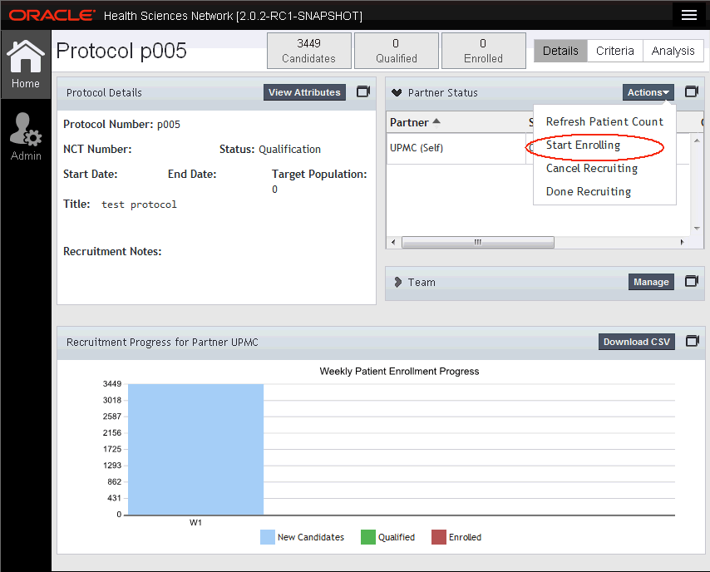Click the horizontal scrollbar thumb in Partner Status
The height and width of the screenshot is (572, 710).
tap(478, 242)
